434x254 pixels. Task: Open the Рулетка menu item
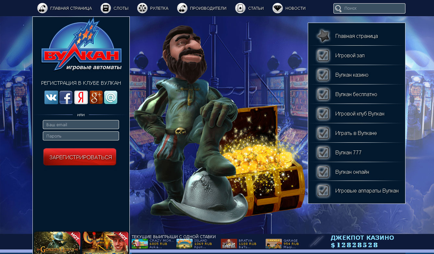[x=159, y=8]
